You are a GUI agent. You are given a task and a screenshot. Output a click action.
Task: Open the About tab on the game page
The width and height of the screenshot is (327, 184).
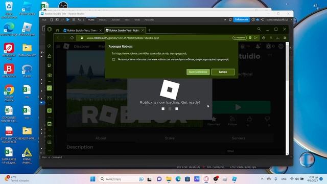[101, 138]
